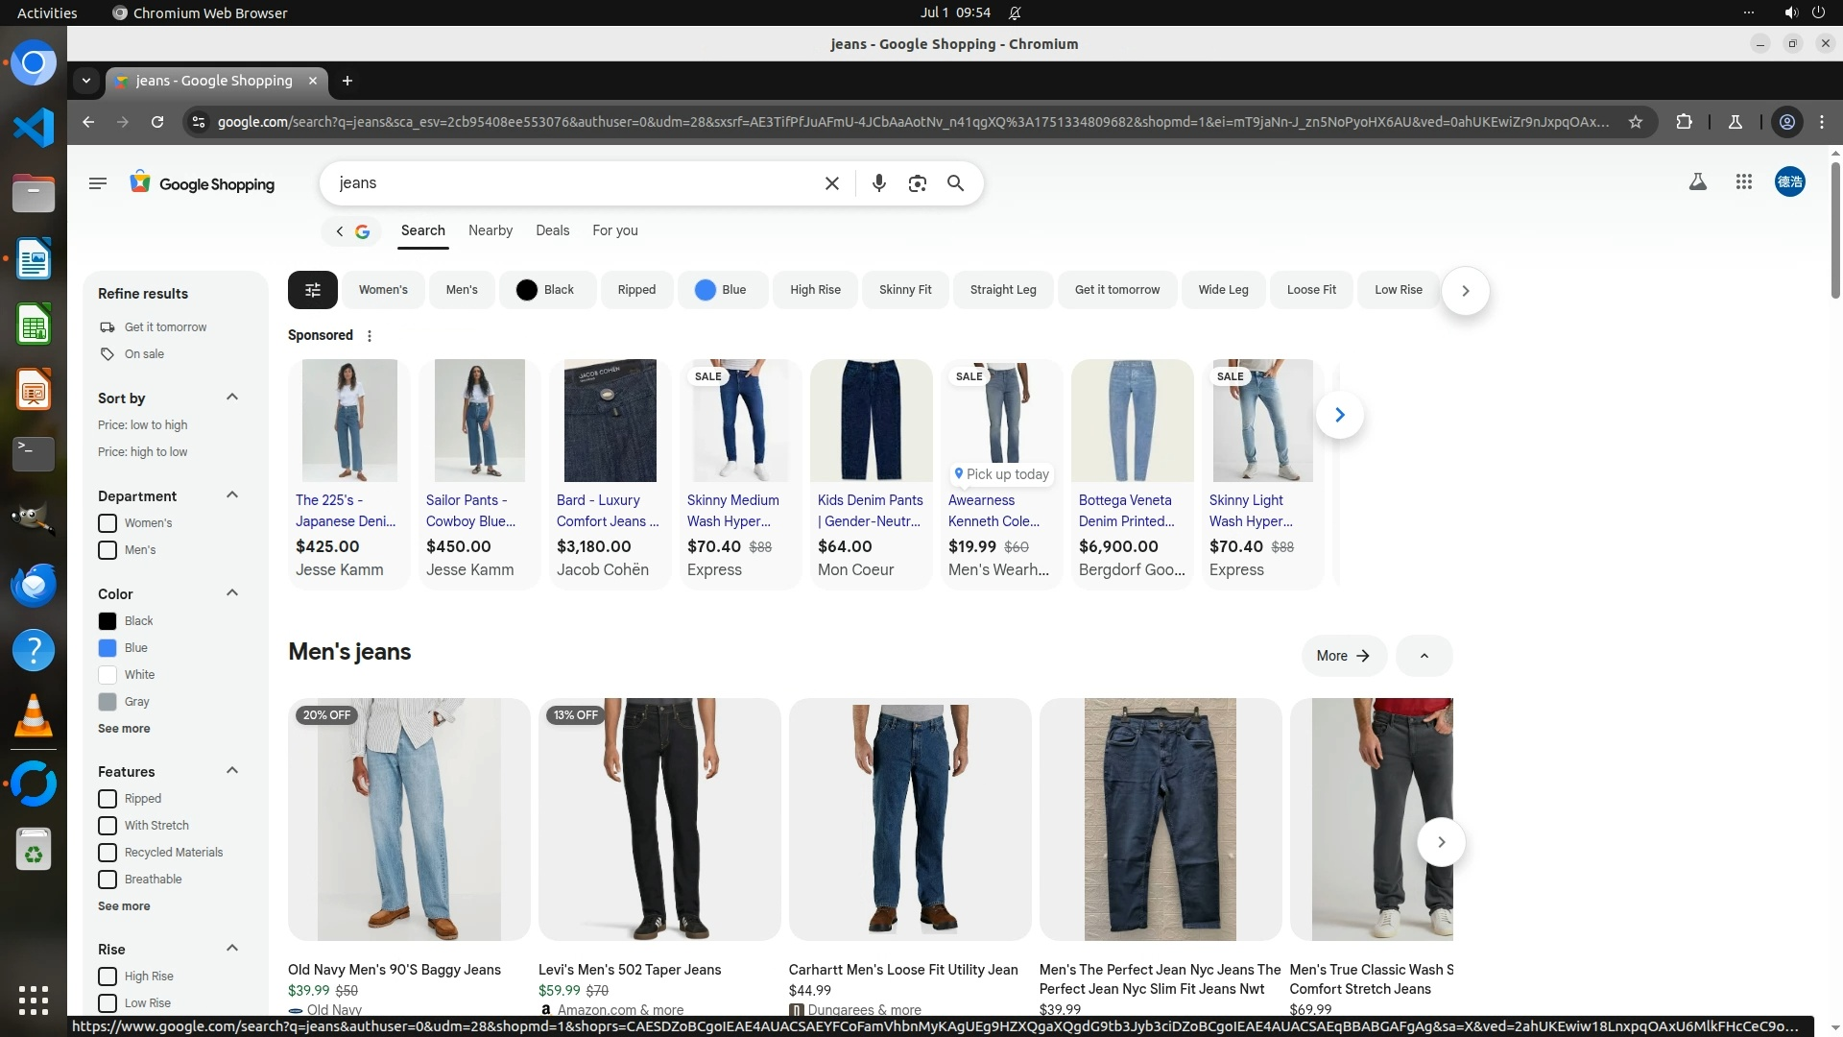Open the Search Labs flask icon
Screen dimensions: 1843x1037
pos(1697,181)
